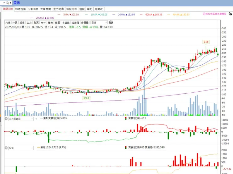The width and height of the screenshot is (233, 174).
Task: Click the 亞光 stock name
Action: click(x=16, y=3)
